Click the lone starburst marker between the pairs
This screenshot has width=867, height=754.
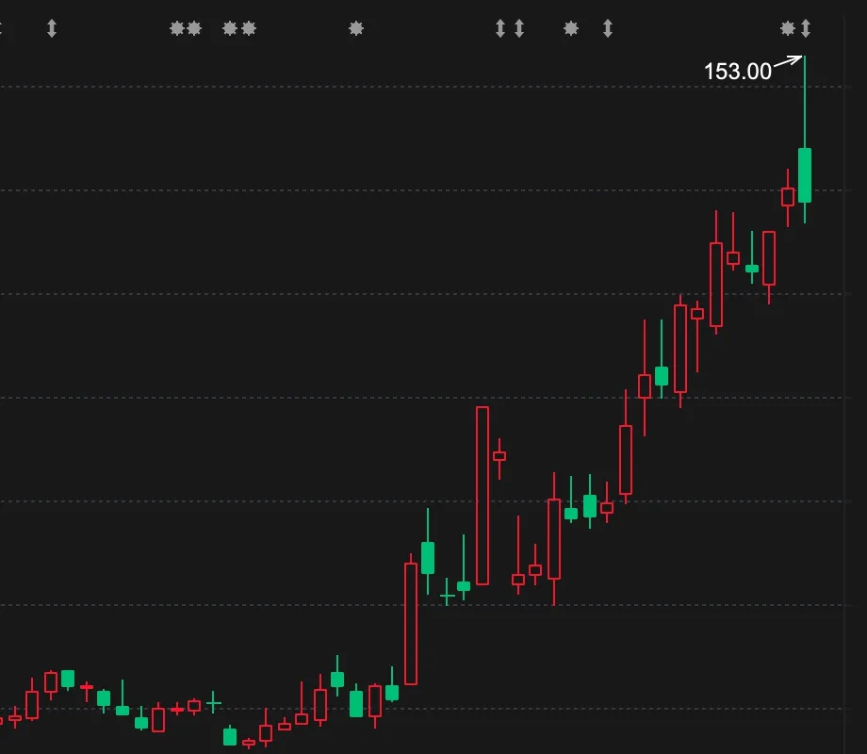356,28
